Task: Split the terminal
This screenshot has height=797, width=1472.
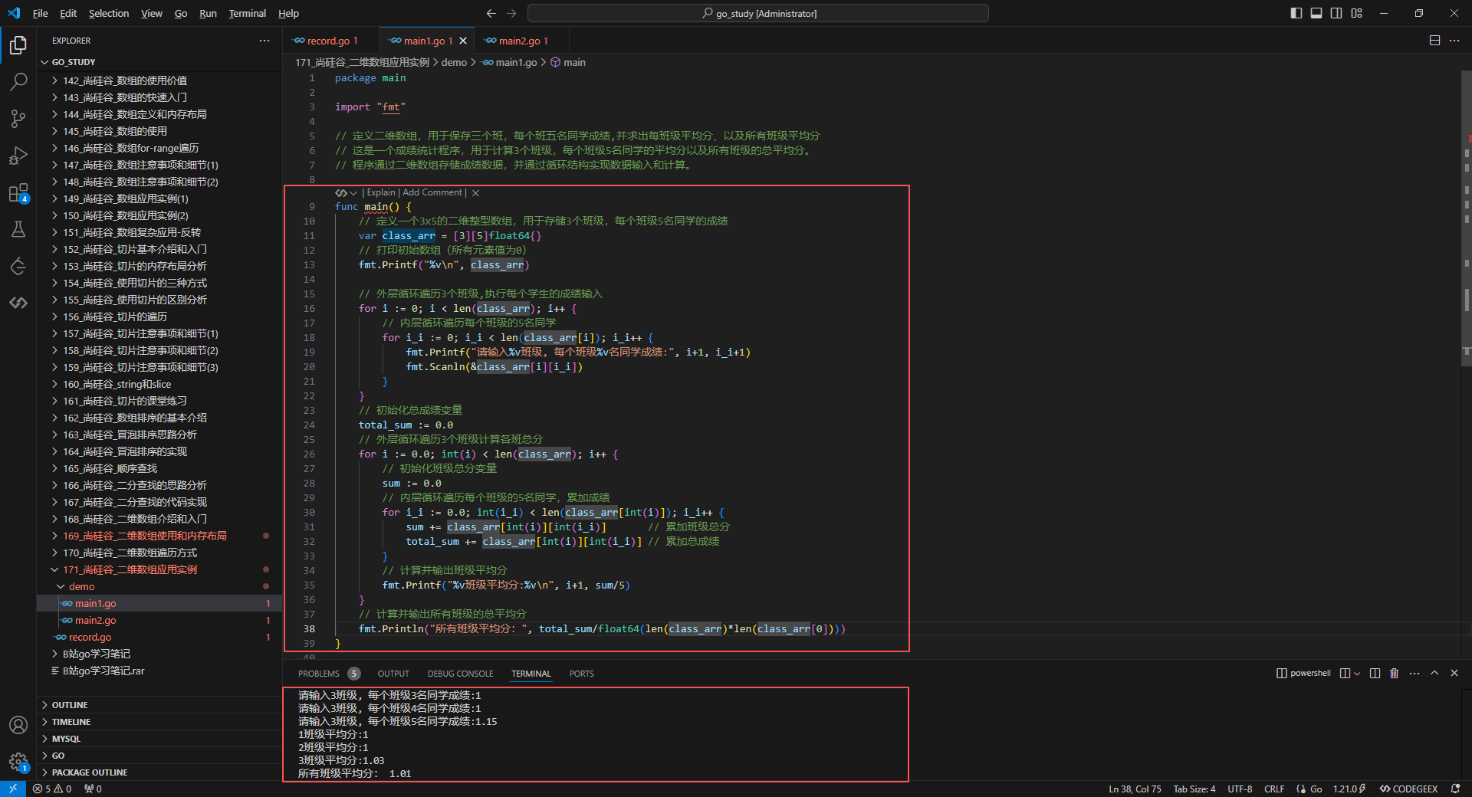Action: (x=1375, y=673)
